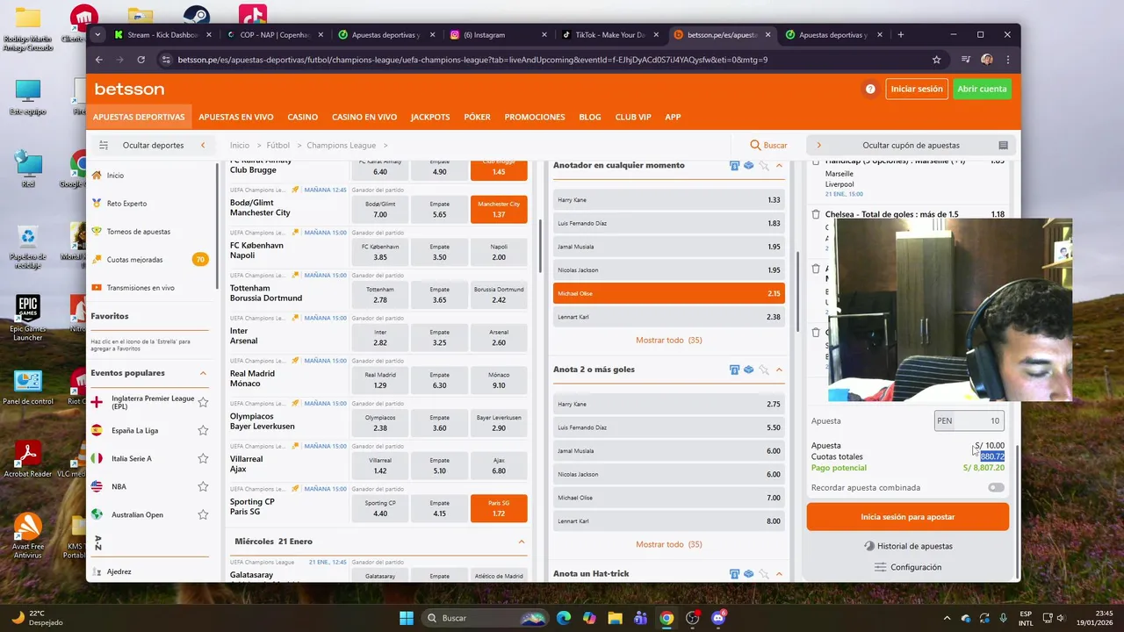Collapse Ocultar cupón de apuestas panel
The image size is (1124, 632).
coord(911,145)
